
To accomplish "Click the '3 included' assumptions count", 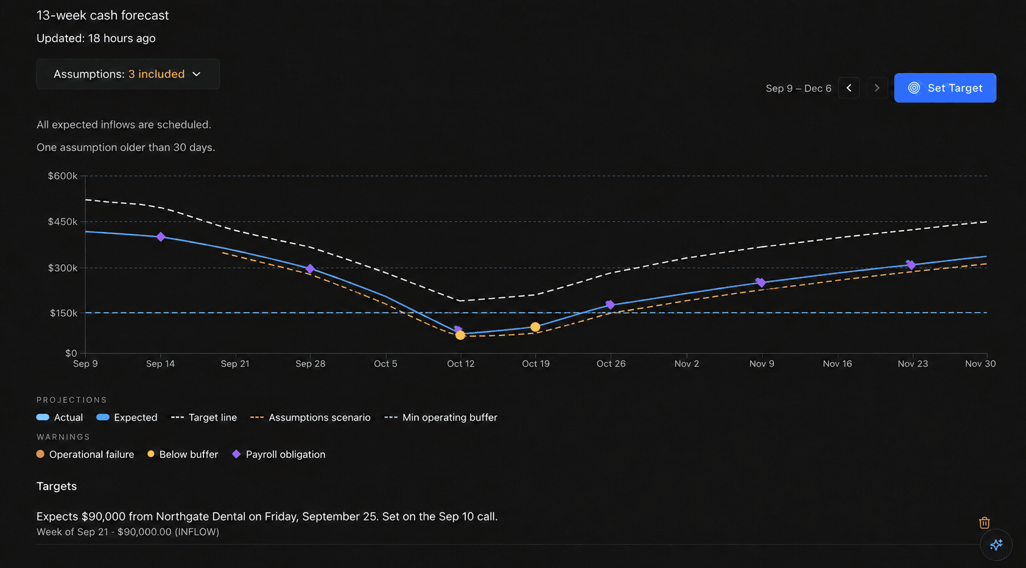I will tap(156, 74).
